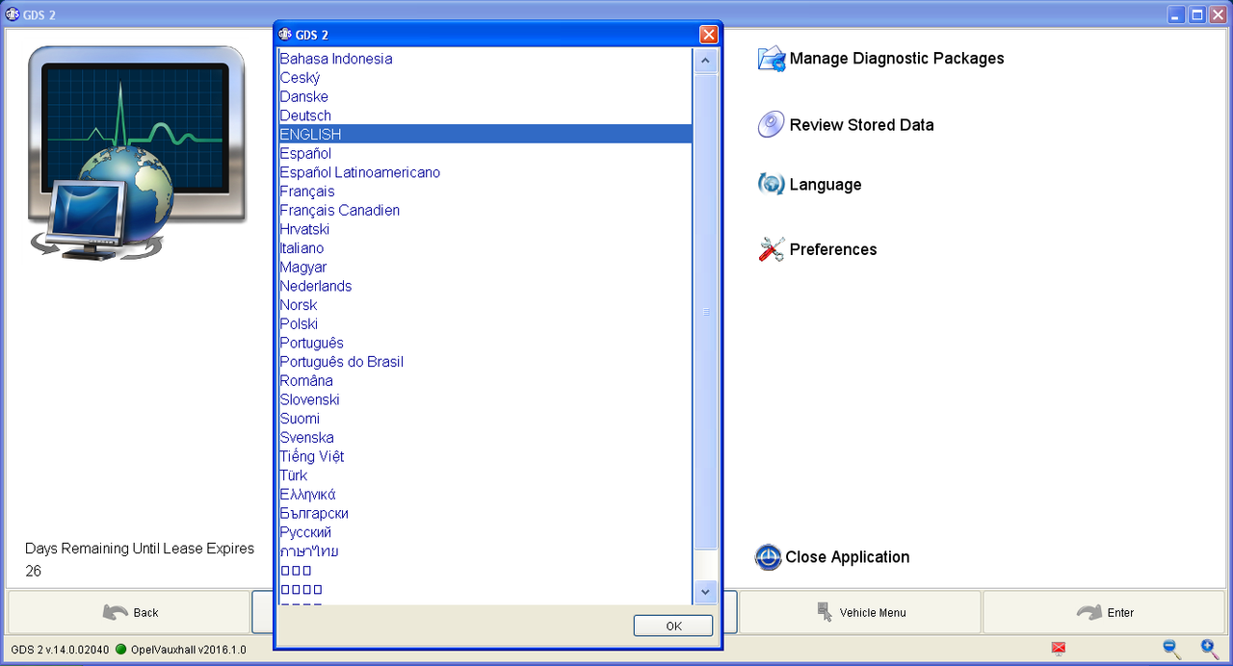Click the Enter arrow icon
The image size is (1233, 666).
1089,612
